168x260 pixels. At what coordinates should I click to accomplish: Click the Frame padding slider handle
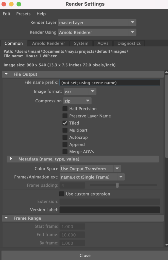(x=117, y=185)
